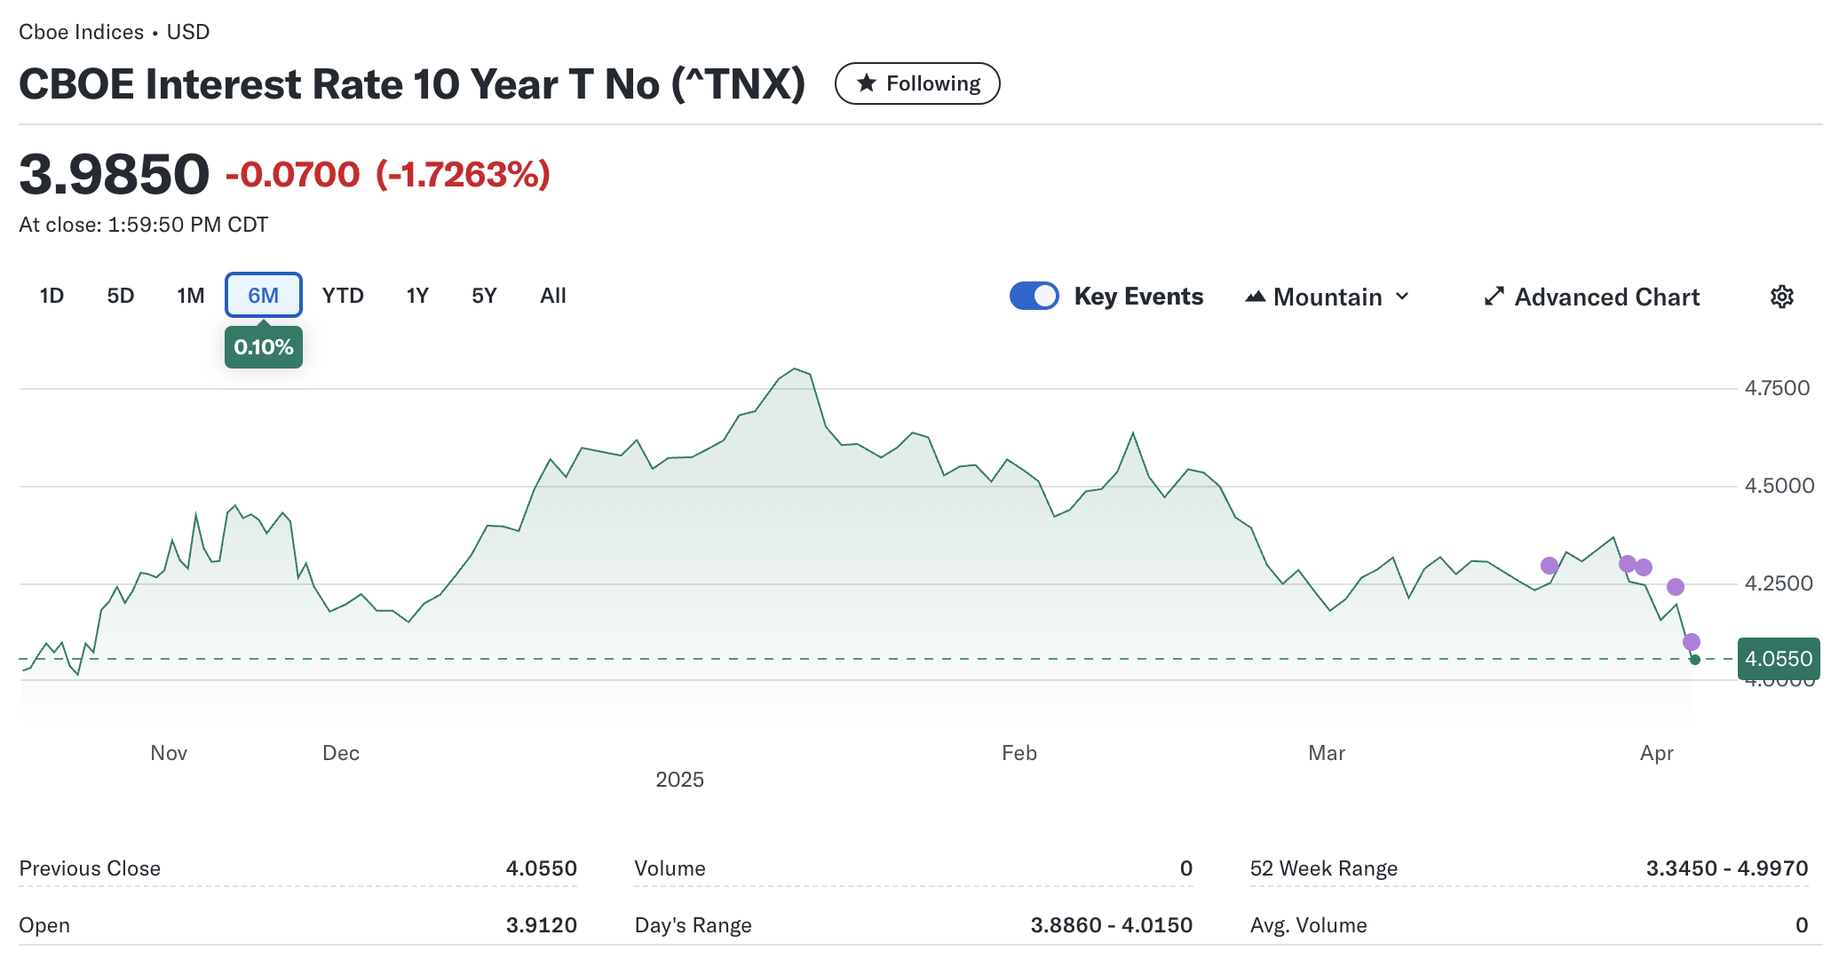Select the 5Y time range

click(484, 296)
